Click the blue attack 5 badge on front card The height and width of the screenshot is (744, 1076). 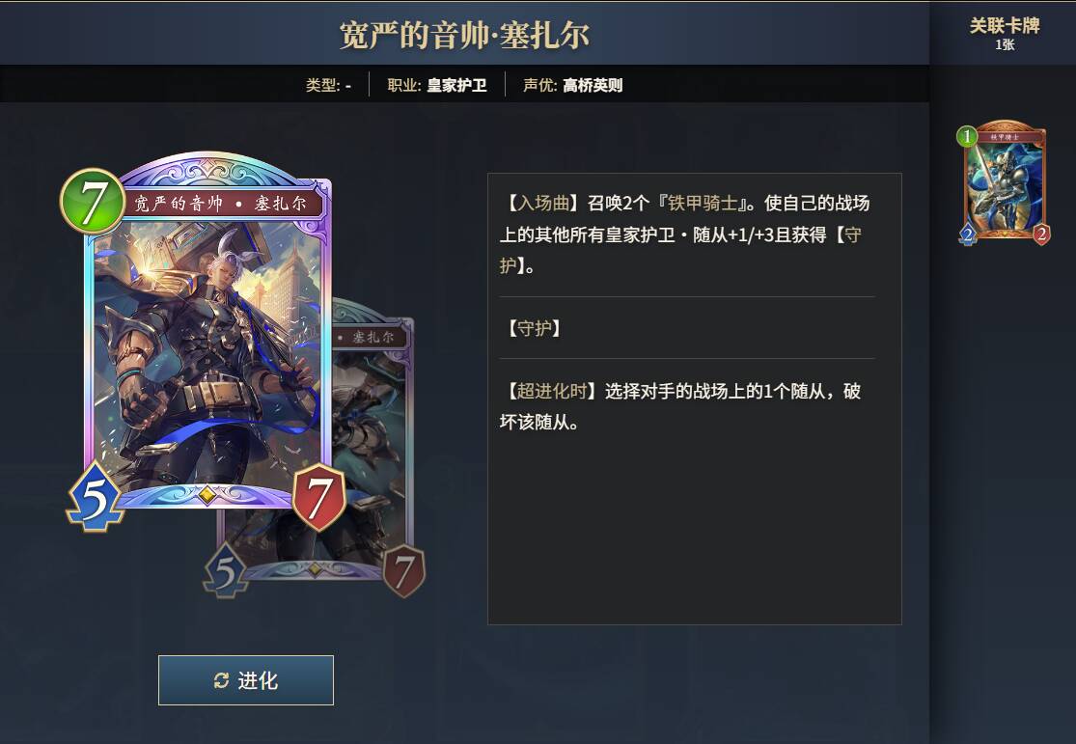click(96, 498)
